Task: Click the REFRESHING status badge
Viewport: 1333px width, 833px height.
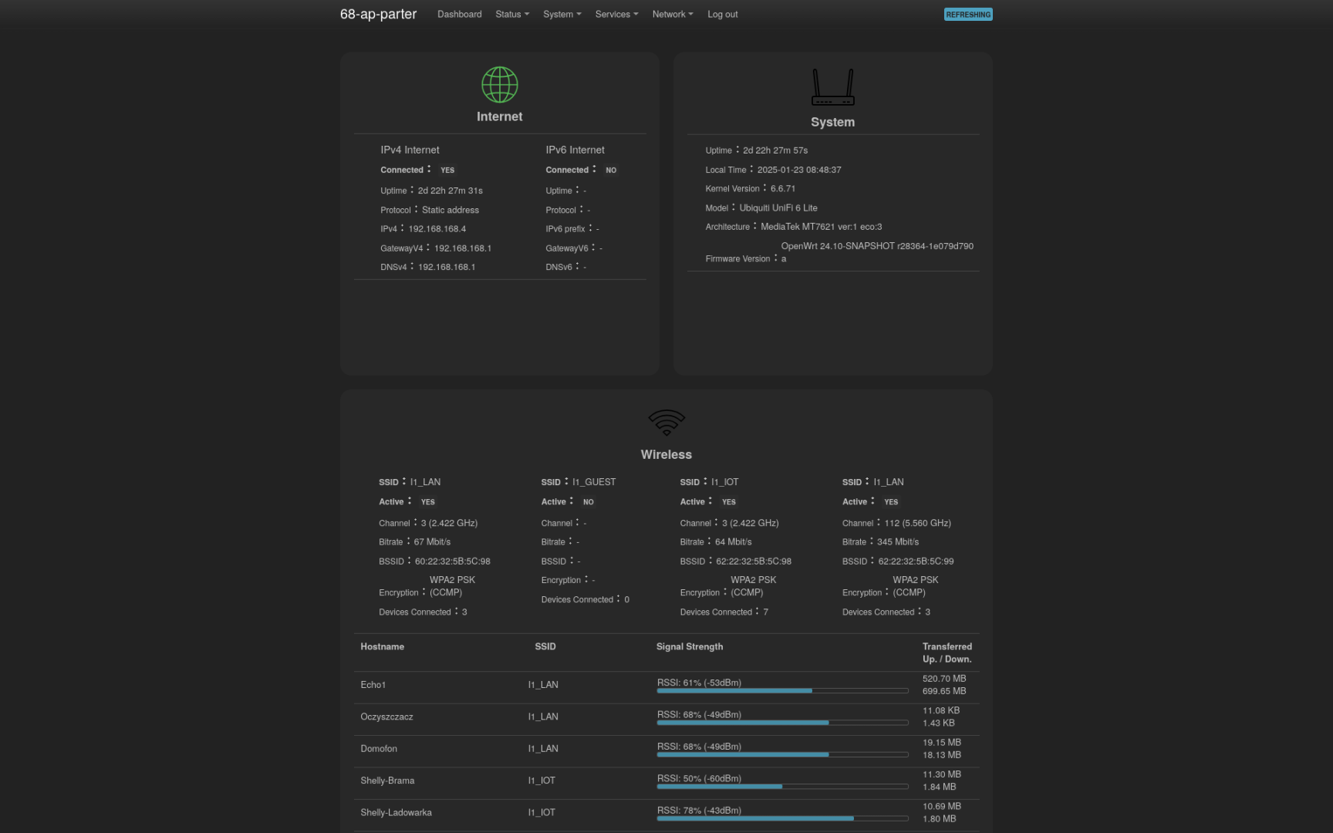Action: click(x=967, y=15)
